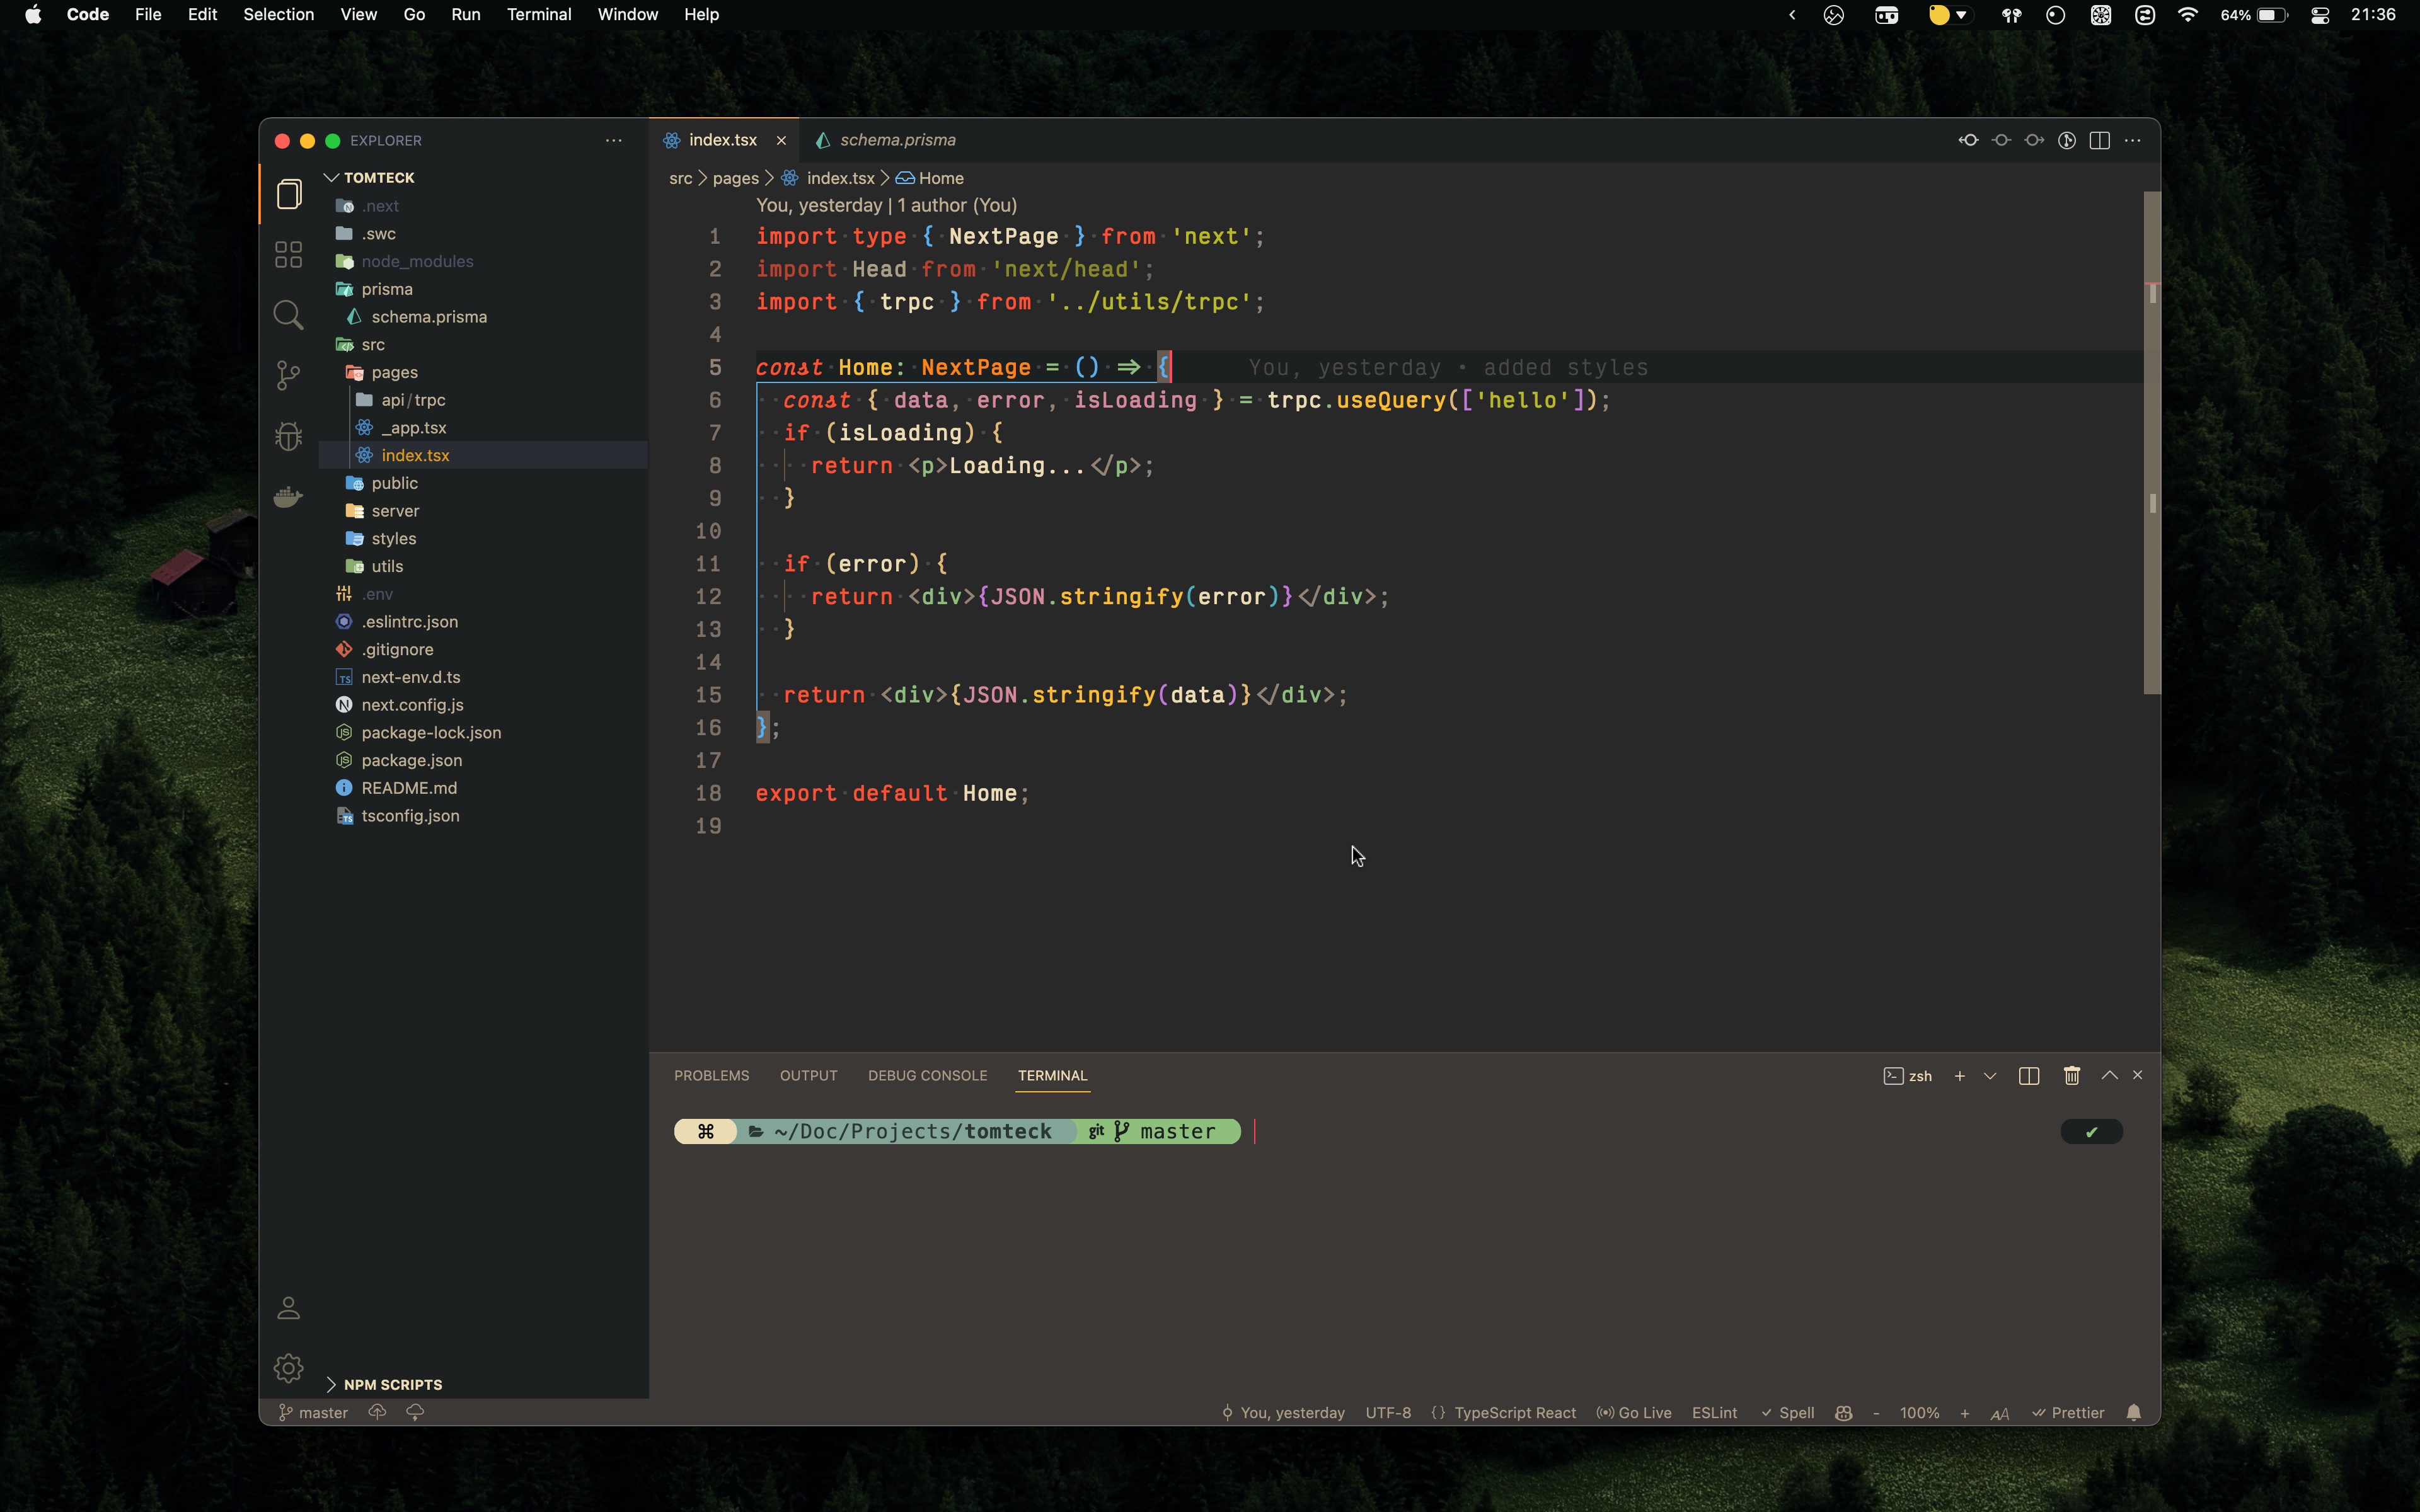Screen dimensions: 2420x1512
Task: Increase zoom with the plus control
Action: [x=1964, y=1412]
